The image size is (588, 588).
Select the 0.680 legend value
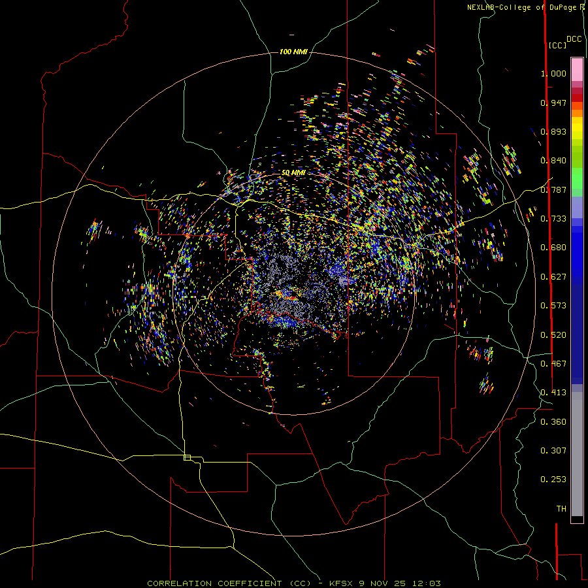(553, 248)
